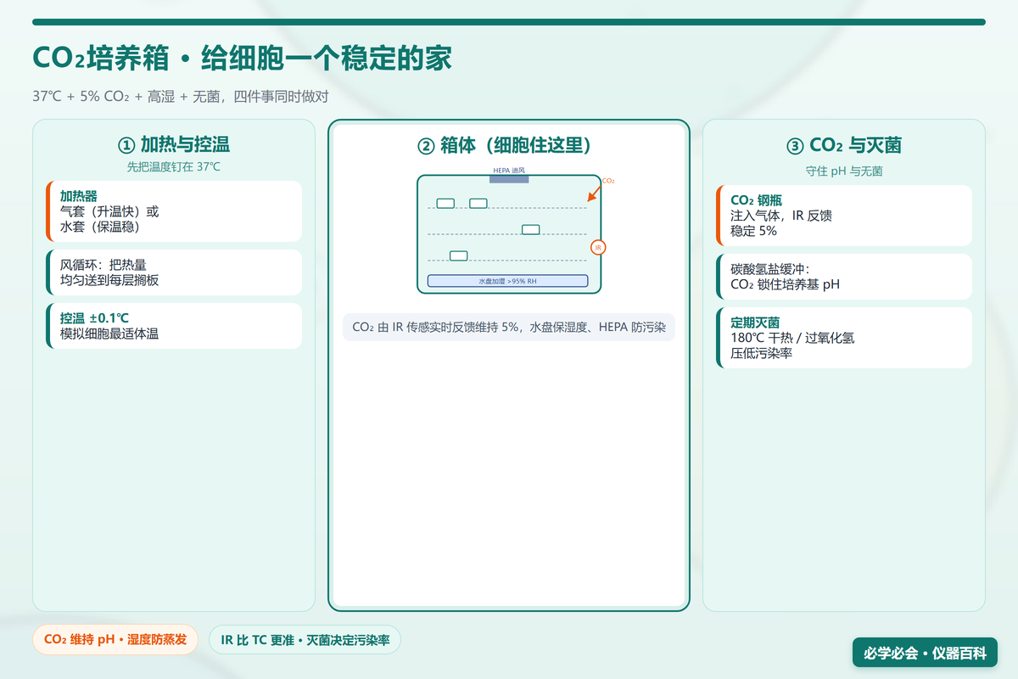
Task: Click the title CO₂培养箱·给细胞一个稳定的家
Action: pyautogui.click(x=242, y=59)
